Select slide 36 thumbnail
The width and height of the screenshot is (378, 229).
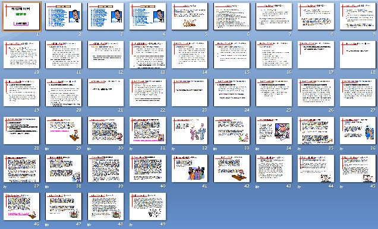tap(358, 131)
